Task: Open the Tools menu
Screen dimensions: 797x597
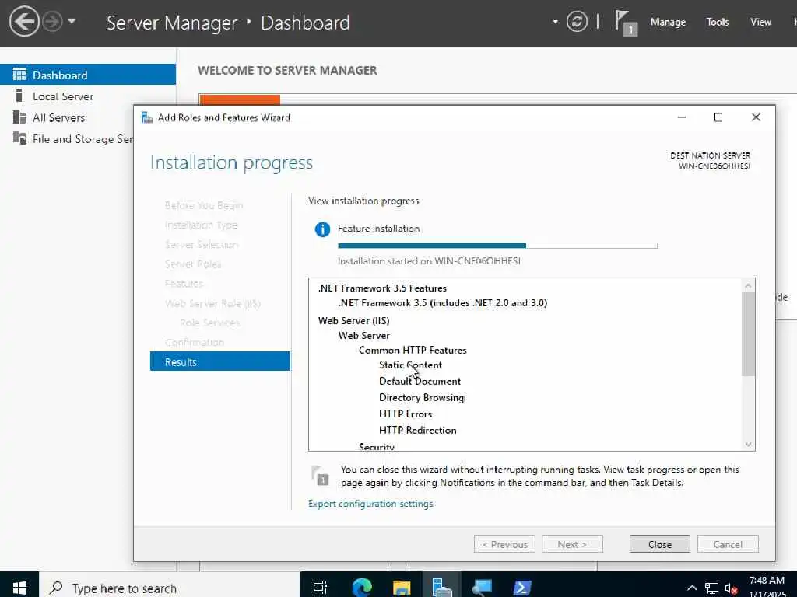Action: (717, 22)
